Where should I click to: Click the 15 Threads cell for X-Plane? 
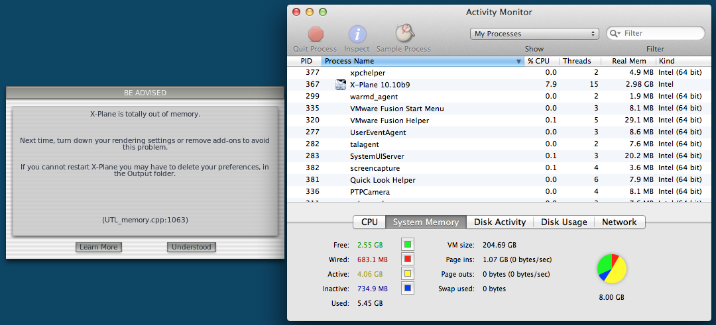point(594,84)
